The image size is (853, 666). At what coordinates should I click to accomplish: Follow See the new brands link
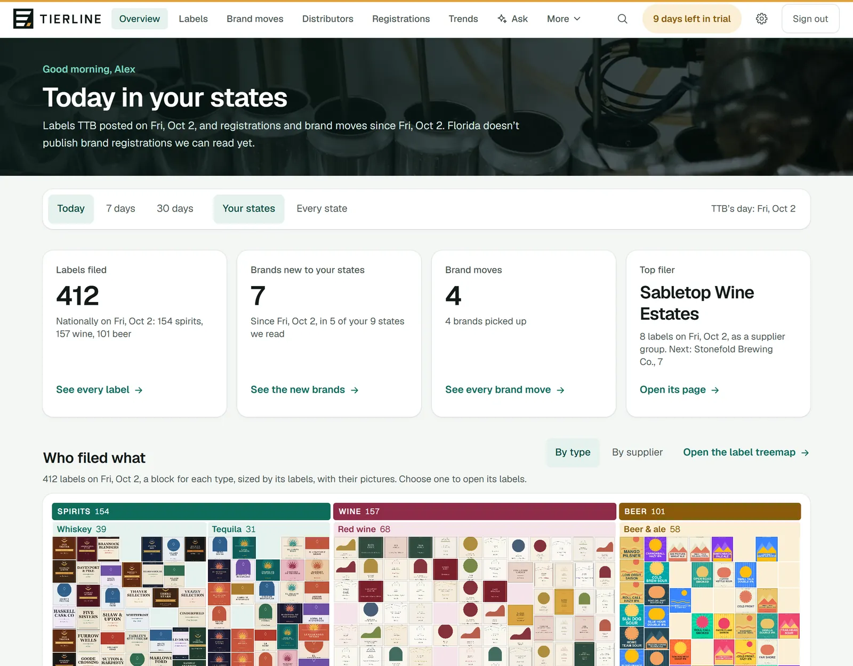pos(304,390)
